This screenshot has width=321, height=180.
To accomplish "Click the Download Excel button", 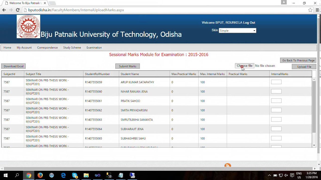I will click(x=14, y=66).
